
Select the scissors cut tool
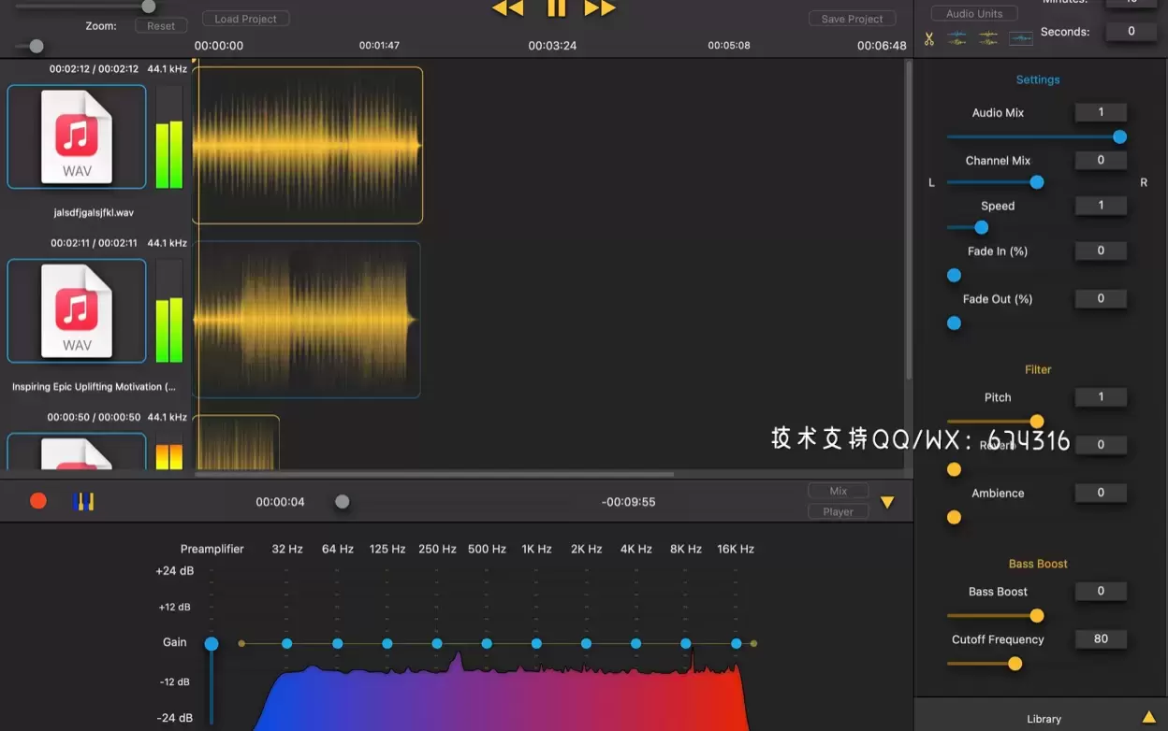click(929, 38)
